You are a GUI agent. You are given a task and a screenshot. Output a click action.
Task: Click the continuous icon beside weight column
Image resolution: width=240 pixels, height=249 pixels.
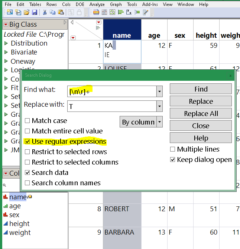pos(6,232)
